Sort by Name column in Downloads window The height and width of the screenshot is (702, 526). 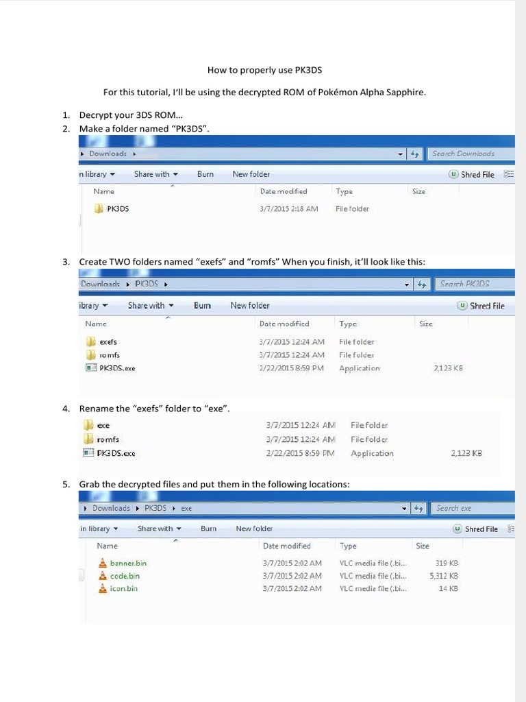tap(104, 191)
